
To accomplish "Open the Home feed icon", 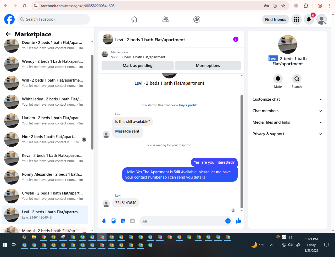I will [x=134, y=19].
